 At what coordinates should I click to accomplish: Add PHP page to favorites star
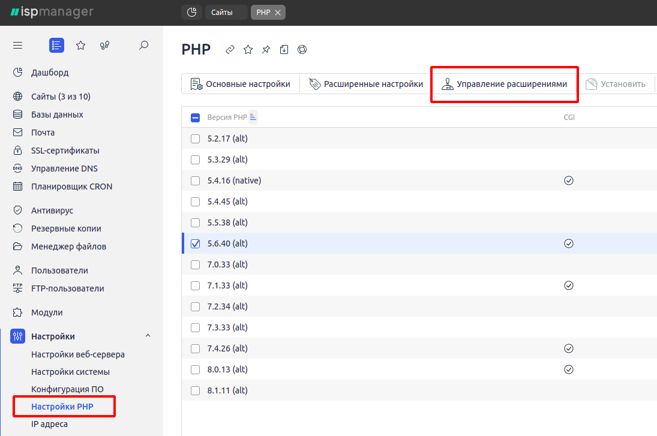click(x=248, y=50)
